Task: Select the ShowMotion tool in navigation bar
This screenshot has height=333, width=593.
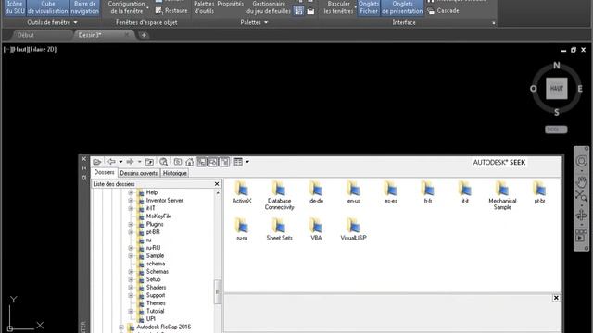Action: click(581, 235)
